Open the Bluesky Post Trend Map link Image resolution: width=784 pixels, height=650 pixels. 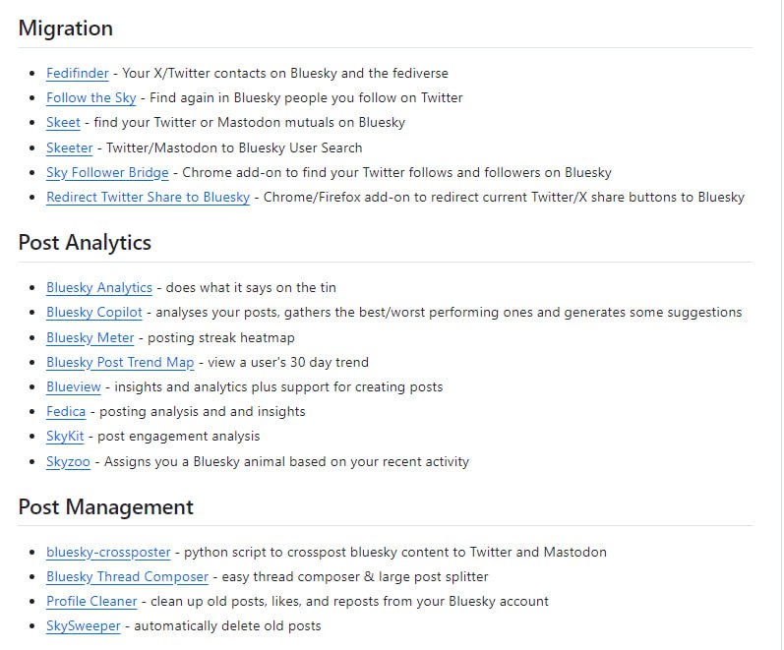pos(120,362)
